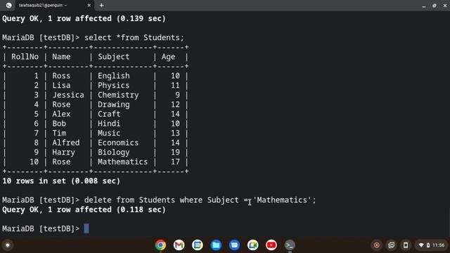The width and height of the screenshot is (450, 253).
Task: Click the name Tim in the table
Action: (x=59, y=133)
